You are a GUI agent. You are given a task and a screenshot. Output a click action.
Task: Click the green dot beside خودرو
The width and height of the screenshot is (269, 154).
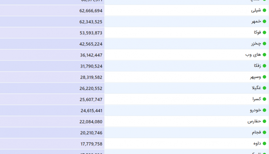(x=264, y=110)
